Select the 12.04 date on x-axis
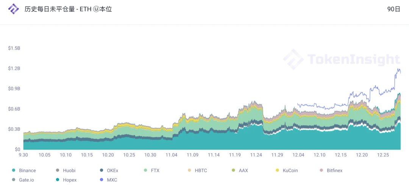 click(298, 155)
